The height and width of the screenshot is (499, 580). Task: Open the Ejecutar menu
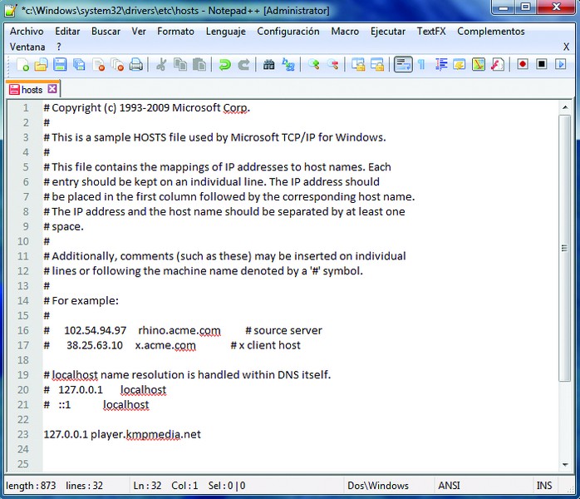point(388,32)
